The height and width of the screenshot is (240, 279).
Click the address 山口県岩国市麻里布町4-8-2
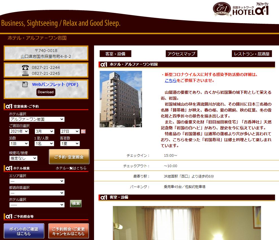coord(46,56)
